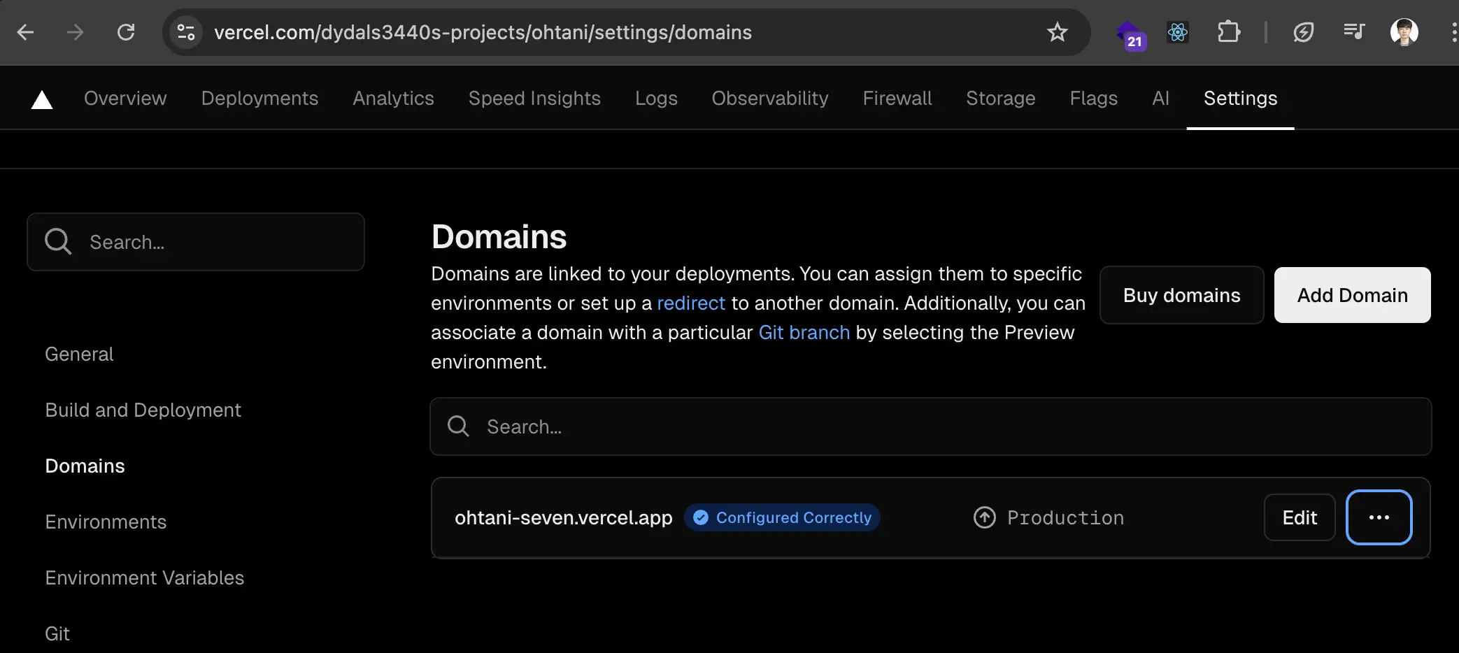Reload the page in browser

(x=126, y=32)
